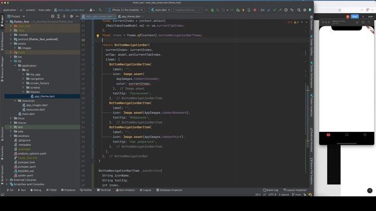Image resolution: width=376 pixels, height=211 pixels.
Task: Click the round dark button beside the simulator
Action: point(370,190)
